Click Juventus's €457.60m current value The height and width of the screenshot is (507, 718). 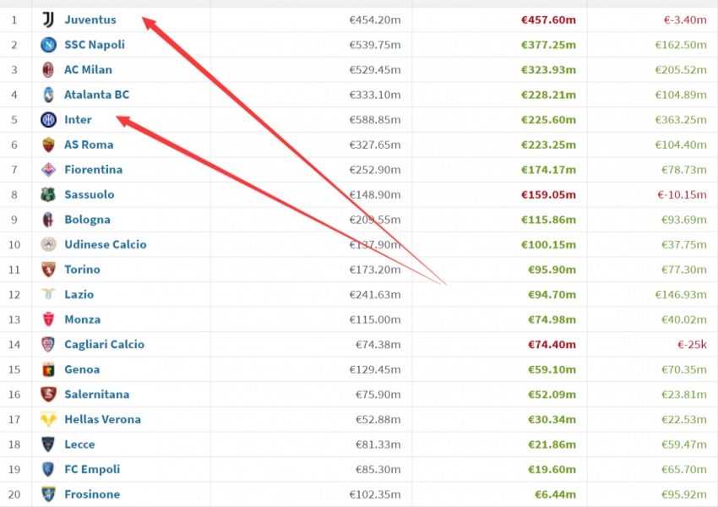coord(549,19)
